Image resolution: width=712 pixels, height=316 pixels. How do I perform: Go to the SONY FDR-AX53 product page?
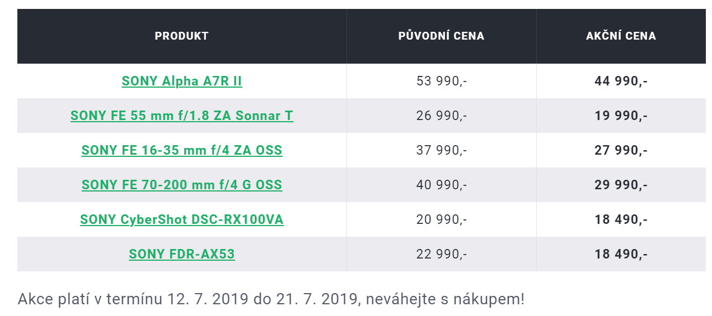pos(182,254)
